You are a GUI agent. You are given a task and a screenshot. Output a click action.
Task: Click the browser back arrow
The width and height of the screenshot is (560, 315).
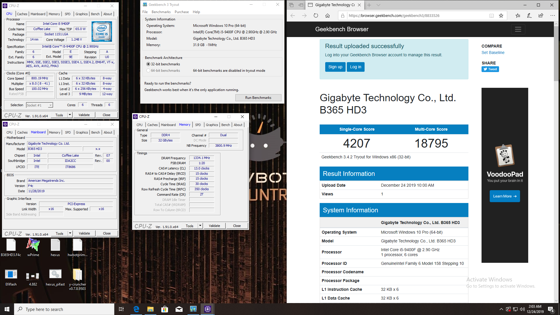[293, 16]
